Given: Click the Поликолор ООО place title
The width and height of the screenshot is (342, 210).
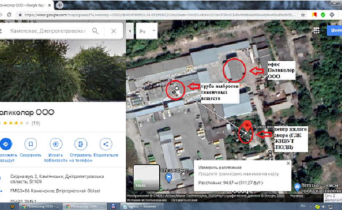Looking at the screenshot, I should point(27,113).
